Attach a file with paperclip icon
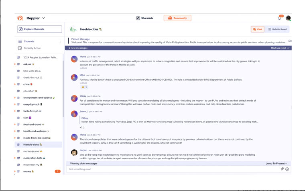This screenshot has width=305, height=191. [x=282, y=169]
